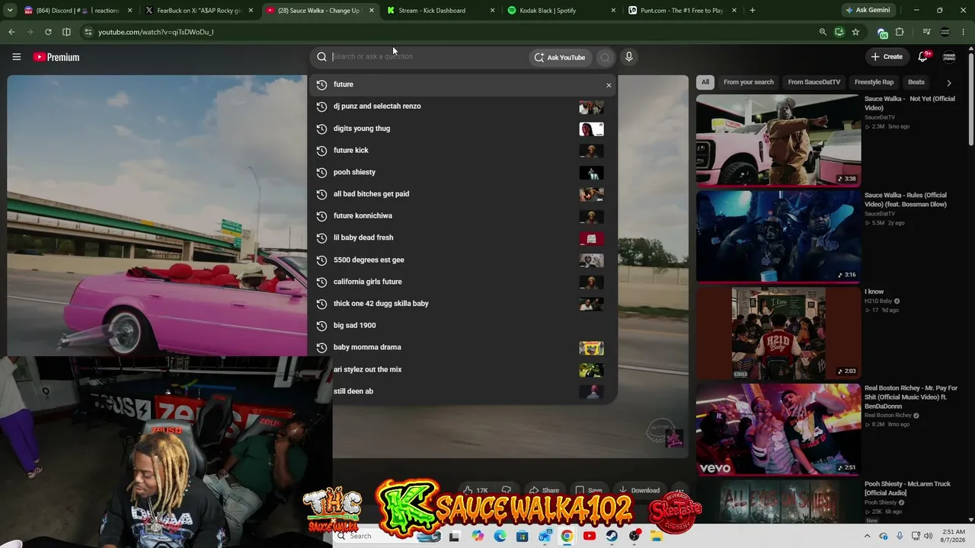This screenshot has width=975, height=548.
Task: Open OBS Studio from the taskbar
Action: [635, 536]
